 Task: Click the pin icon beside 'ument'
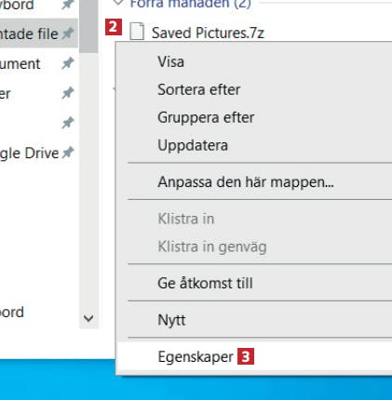68,63
